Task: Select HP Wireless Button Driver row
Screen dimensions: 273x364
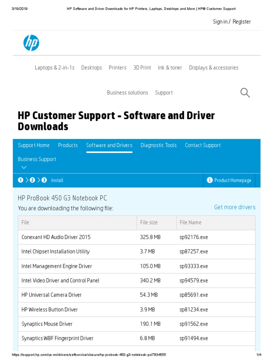Action: [x=136, y=310]
